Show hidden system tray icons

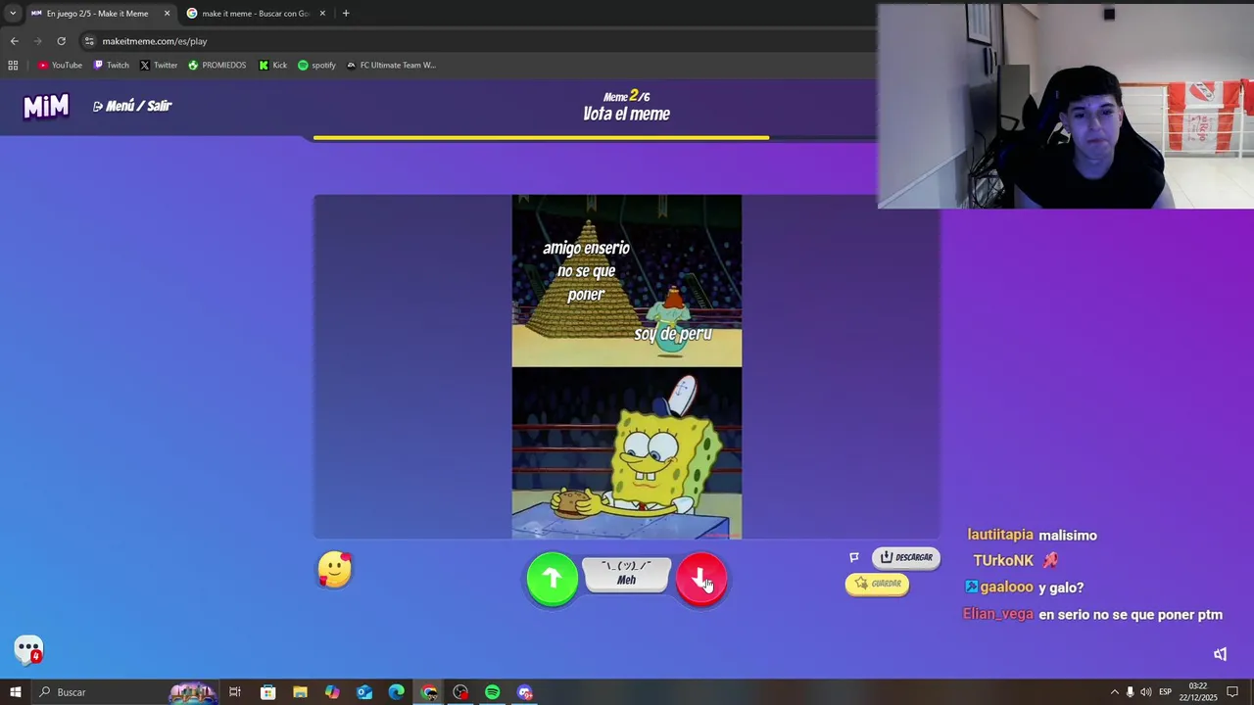(1114, 692)
